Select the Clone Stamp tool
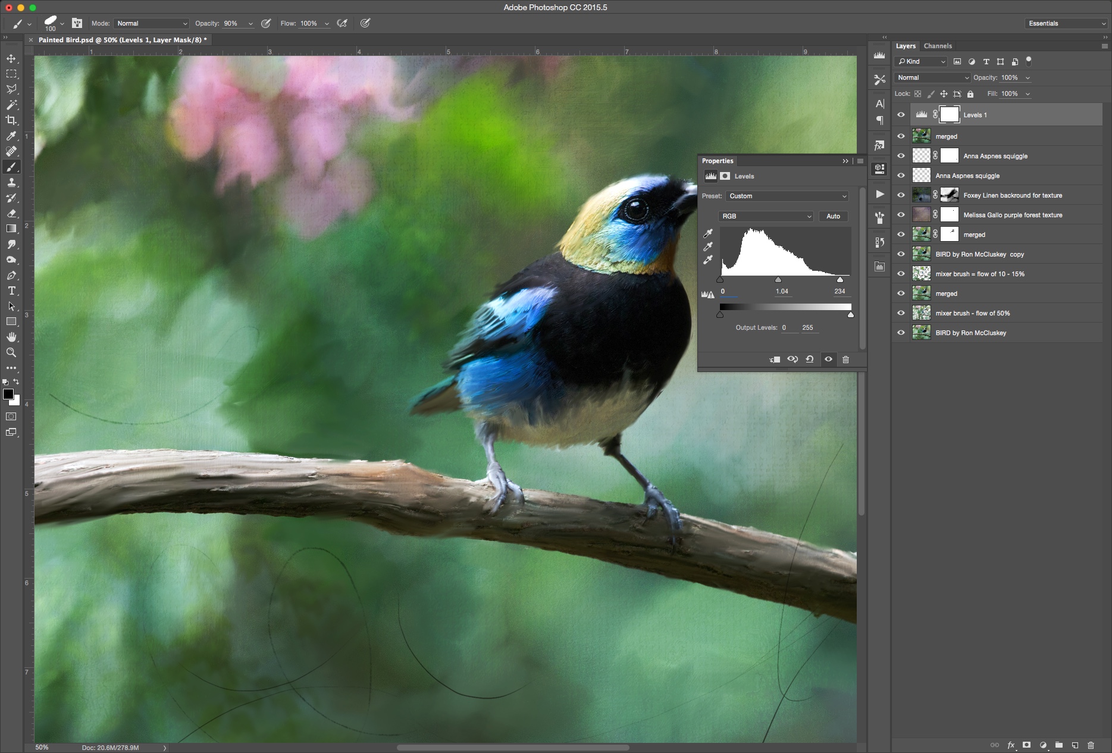This screenshot has width=1112, height=753. tap(11, 183)
